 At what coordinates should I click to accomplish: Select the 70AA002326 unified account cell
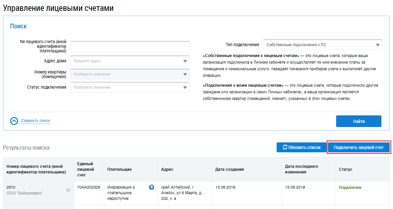click(89, 187)
